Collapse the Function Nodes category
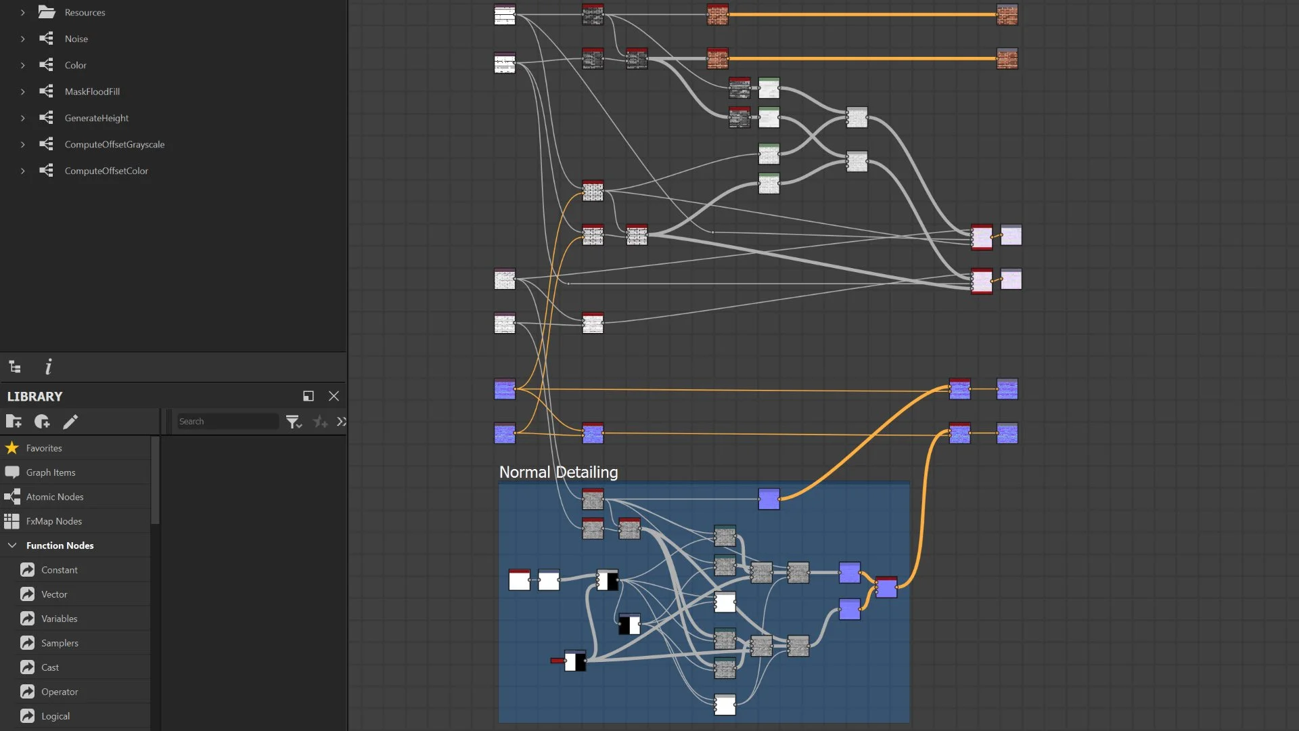Viewport: 1299px width, 731px height. [x=12, y=545]
